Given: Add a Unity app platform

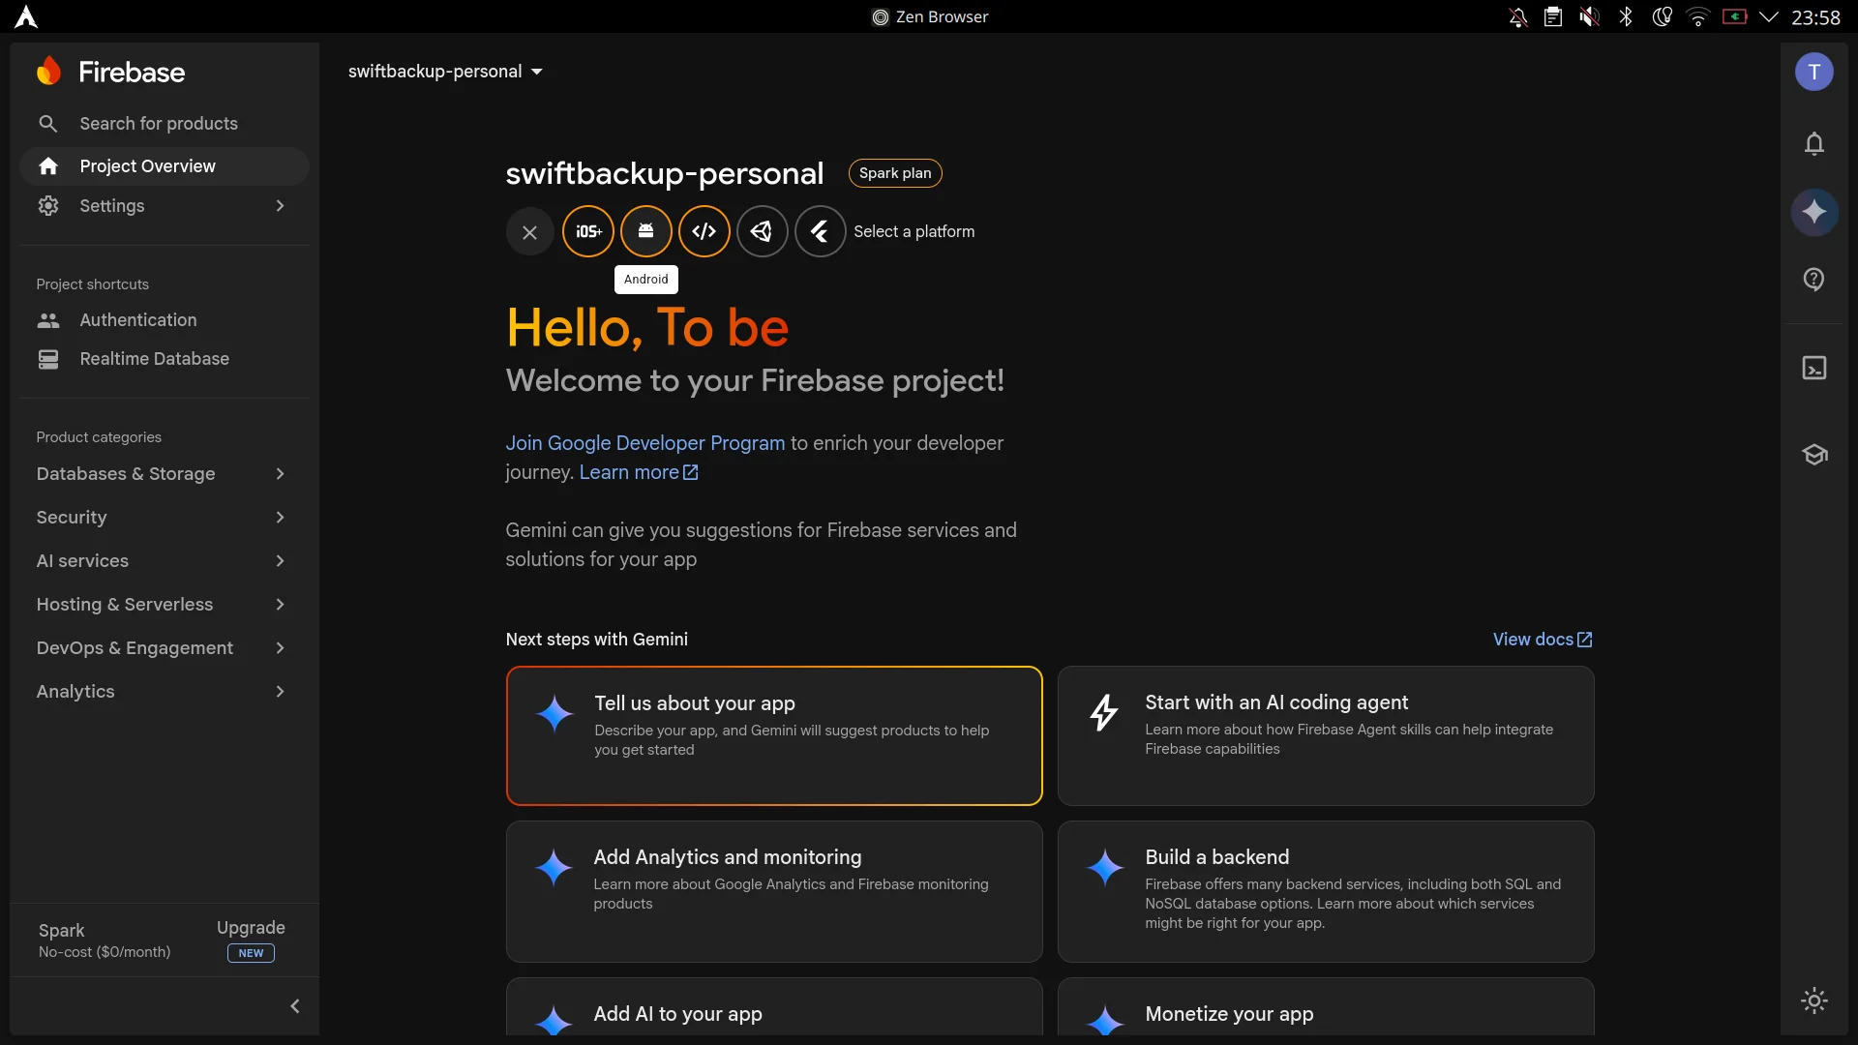Looking at the screenshot, I should click(763, 231).
